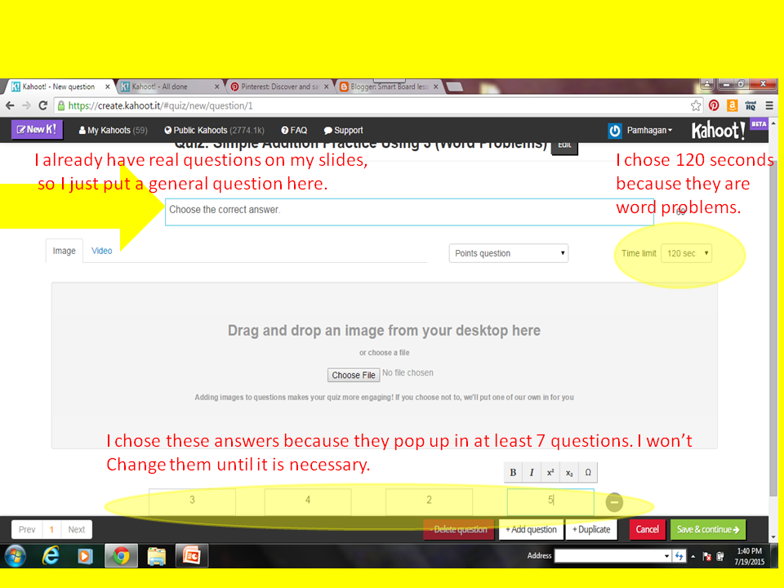Open the Points question dropdown

point(509,253)
